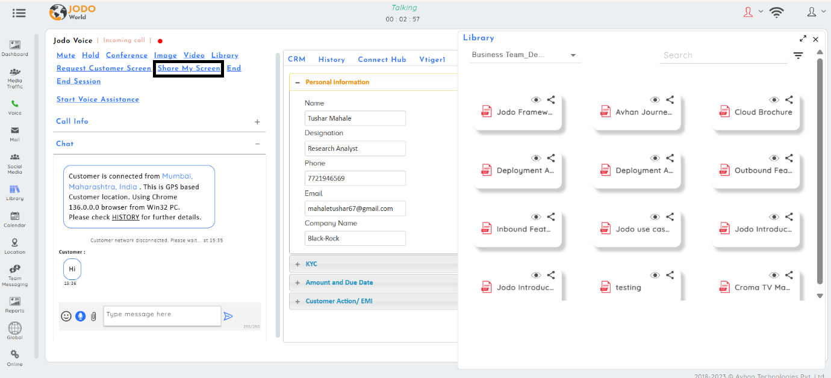This screenshot has width=831, height=378.
Task: Click the Share My Screen link
Action: pyautogui.click(x=189, y=69)
